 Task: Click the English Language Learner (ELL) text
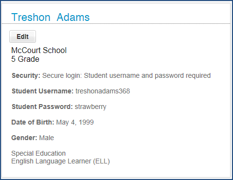coord(60,161)
